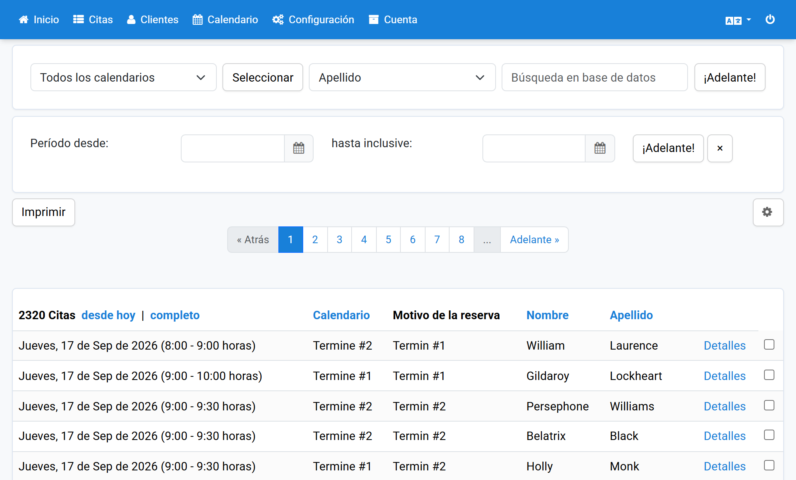
Task: Open table settings gear button
Action: click(768, 212)
